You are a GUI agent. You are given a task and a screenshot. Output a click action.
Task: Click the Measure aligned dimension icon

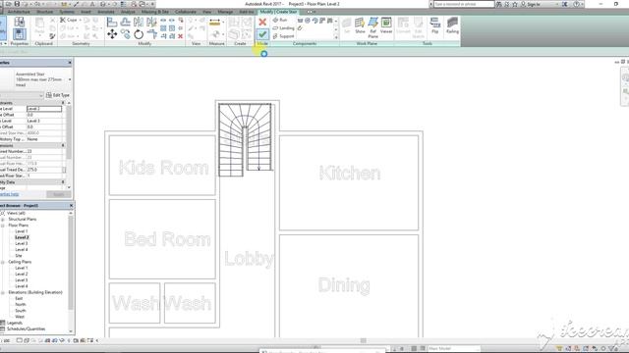pos(215,22)
